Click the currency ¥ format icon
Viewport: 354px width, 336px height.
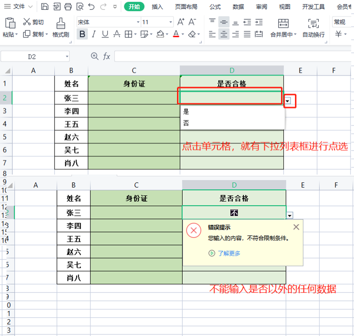click(338, 34)
